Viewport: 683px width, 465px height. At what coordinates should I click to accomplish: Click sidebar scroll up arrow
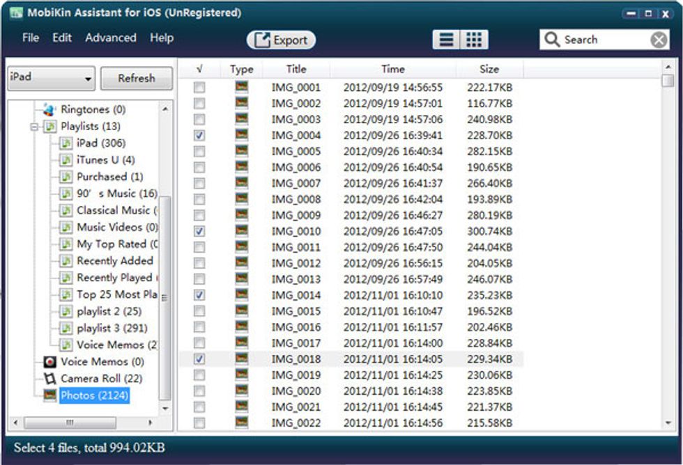165,109
